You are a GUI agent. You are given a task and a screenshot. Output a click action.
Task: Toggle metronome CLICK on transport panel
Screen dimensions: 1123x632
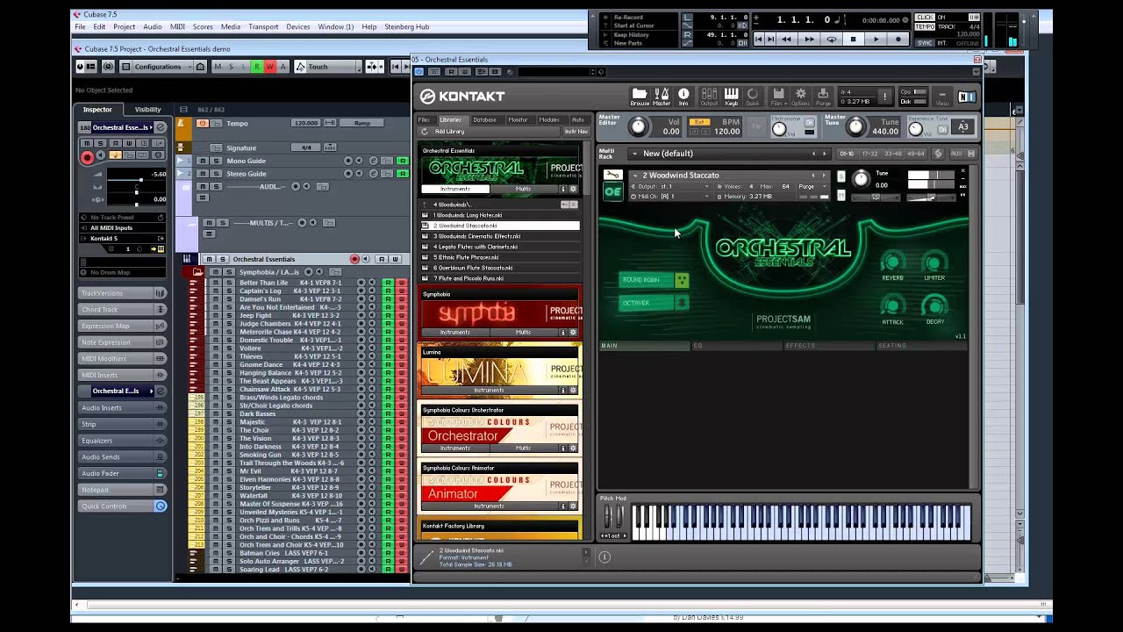point(925,18)
